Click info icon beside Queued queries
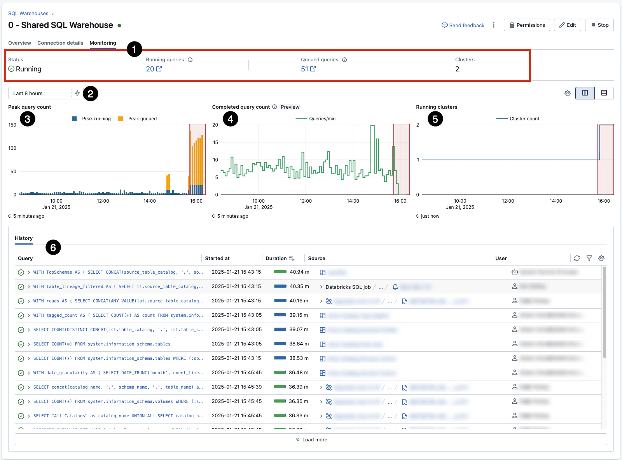This screenshot has height=460, width=622. coord(344,60)
